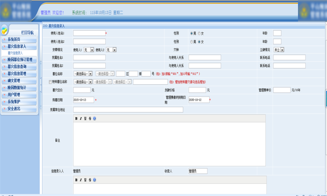327x196 pixels.
Task: Open the 请选择山 dropdown in the 特殊墓位名称 row
Action: [83, 82]
